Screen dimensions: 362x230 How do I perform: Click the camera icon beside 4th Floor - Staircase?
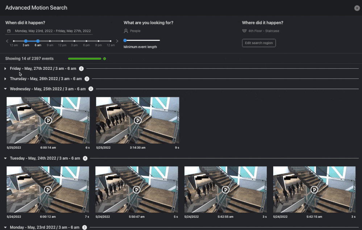tap(244, 31)
